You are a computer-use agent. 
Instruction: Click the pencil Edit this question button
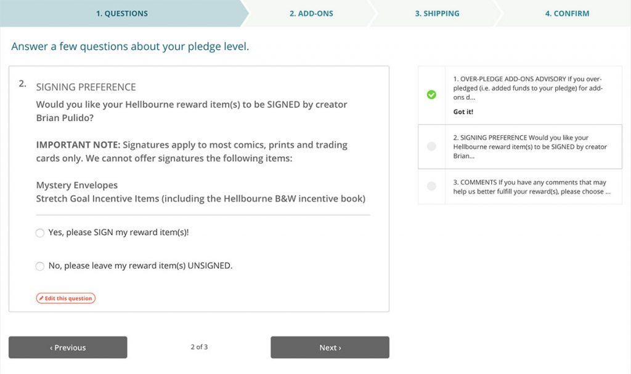point(66,298)
